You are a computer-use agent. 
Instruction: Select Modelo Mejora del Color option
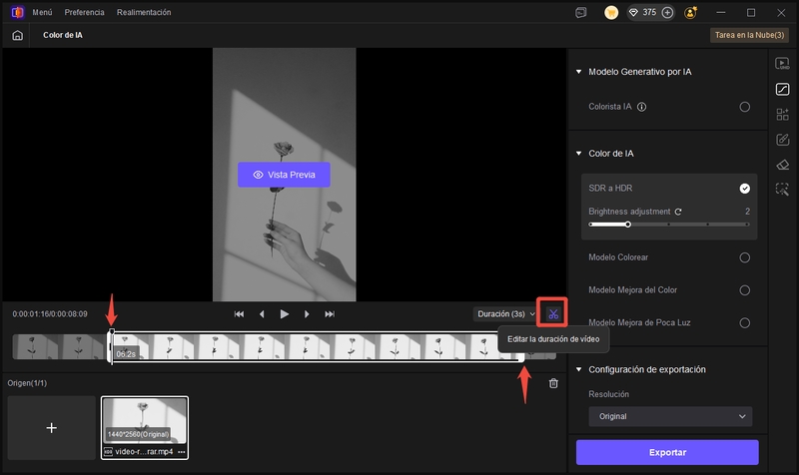point(744,290)
